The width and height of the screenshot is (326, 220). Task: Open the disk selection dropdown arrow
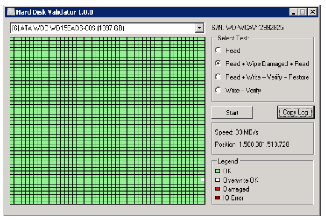coord(200,28)
